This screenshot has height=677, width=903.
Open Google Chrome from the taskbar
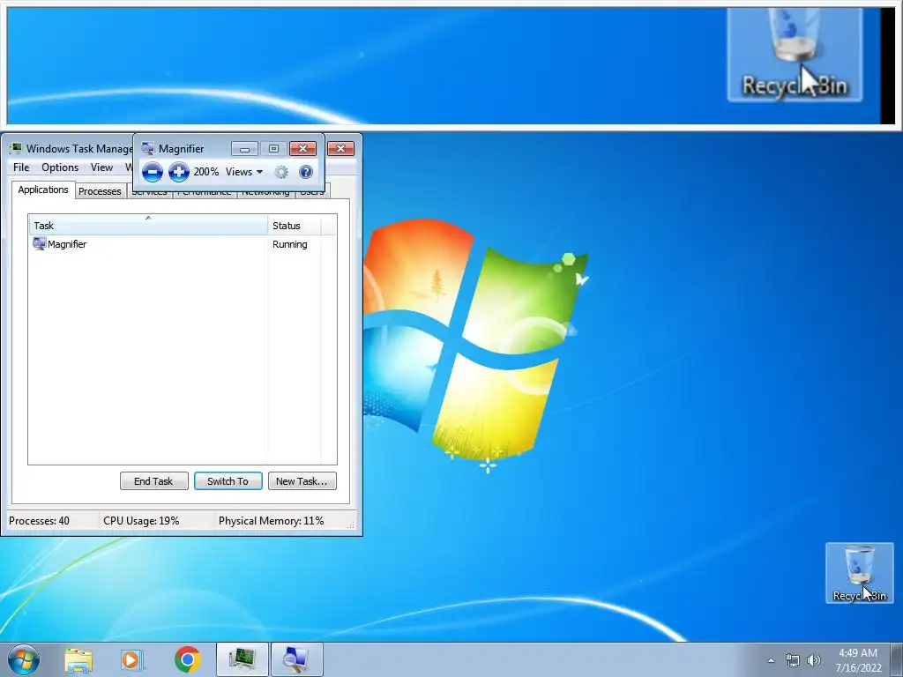[188, 660]
